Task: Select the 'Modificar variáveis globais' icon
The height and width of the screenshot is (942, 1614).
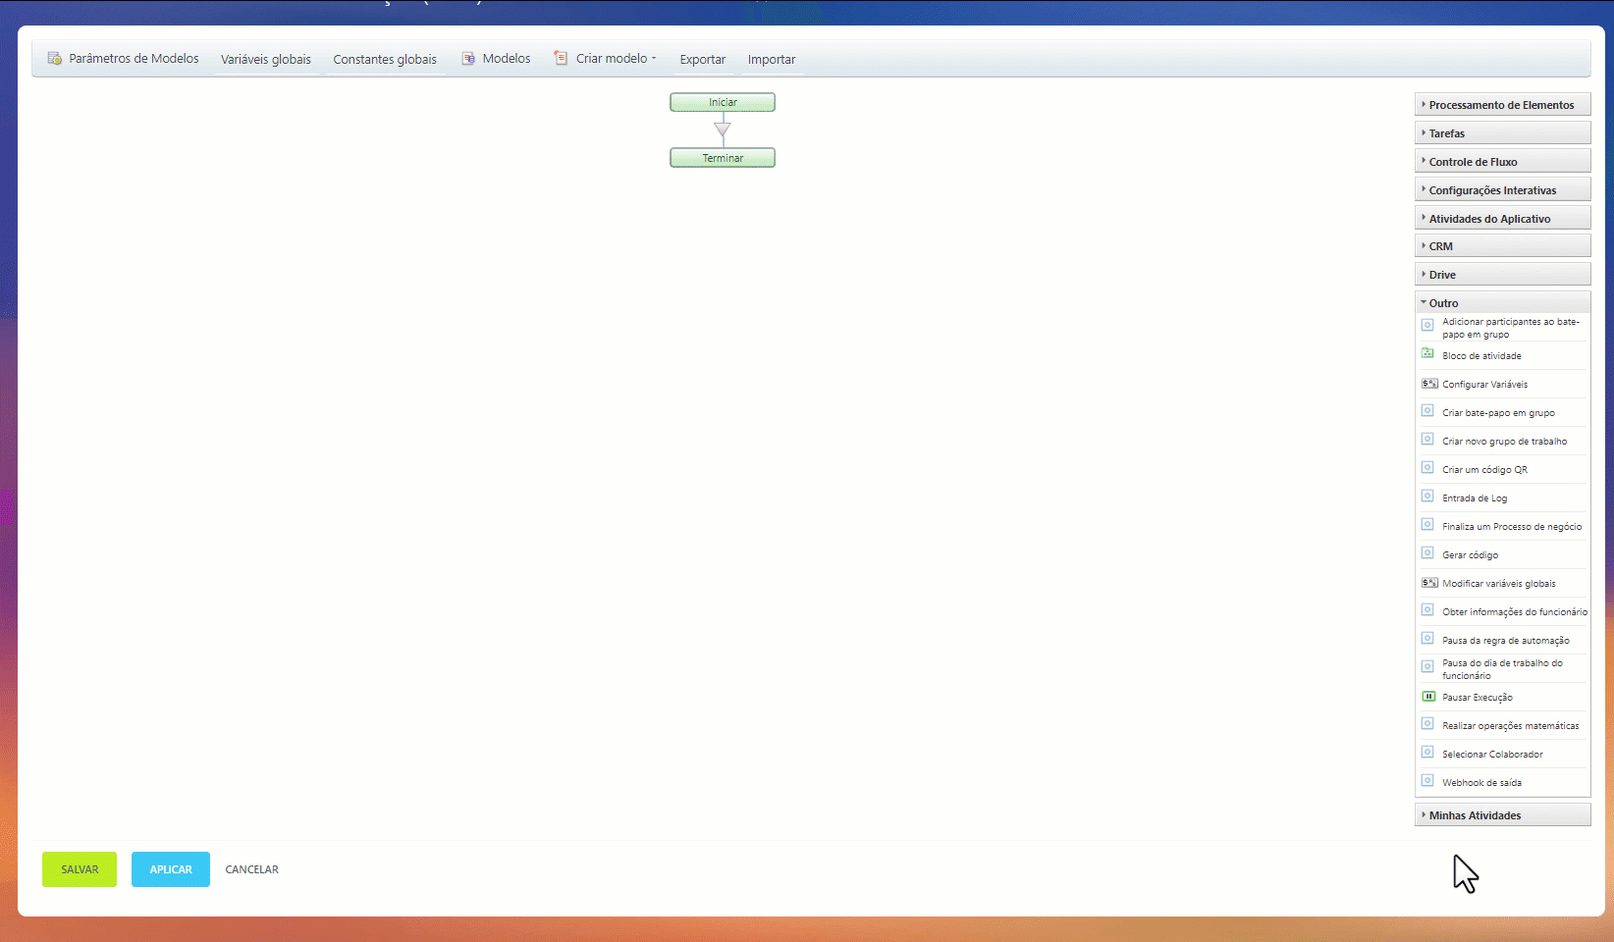Action: tap(1429, 582)
